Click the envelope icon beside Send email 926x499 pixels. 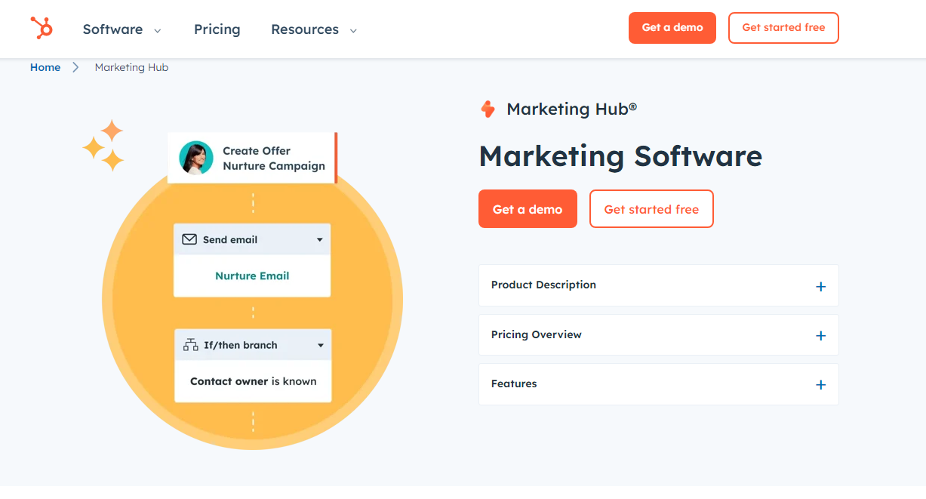click(x=190, y=239)
